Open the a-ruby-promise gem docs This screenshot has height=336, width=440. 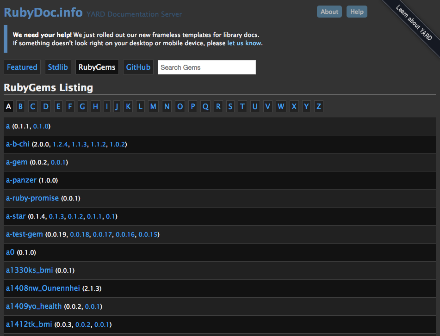tap(32, 198)
